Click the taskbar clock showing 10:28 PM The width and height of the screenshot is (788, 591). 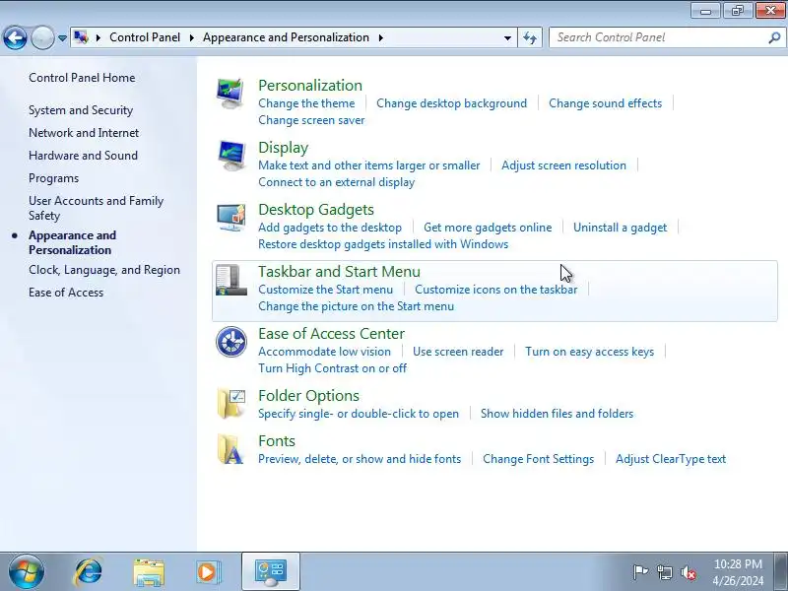coord(738,572)
